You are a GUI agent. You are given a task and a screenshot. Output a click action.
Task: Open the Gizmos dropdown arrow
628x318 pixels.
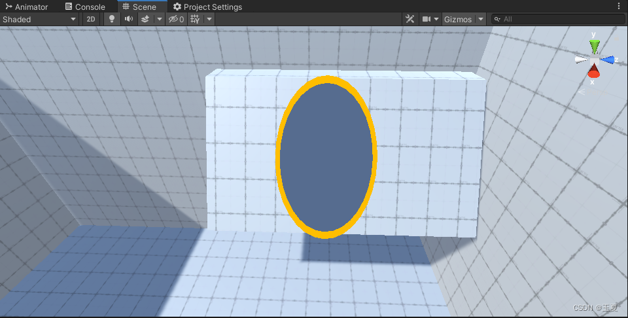point(481,19)
